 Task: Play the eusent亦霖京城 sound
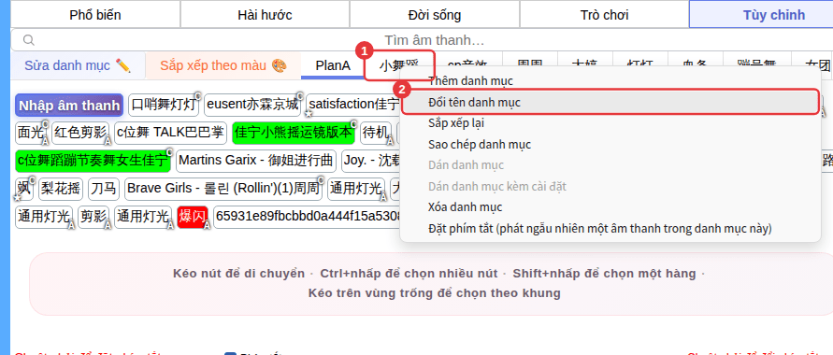[252, 105]
